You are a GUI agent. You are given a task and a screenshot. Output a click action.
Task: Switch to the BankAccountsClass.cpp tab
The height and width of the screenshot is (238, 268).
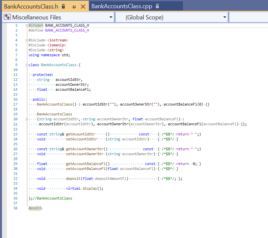coord(122,6)
